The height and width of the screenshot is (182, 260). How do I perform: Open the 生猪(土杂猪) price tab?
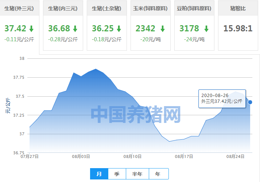(106, 8)
